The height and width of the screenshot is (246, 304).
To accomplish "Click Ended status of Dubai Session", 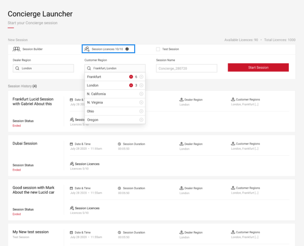I will tap(17, 170).
